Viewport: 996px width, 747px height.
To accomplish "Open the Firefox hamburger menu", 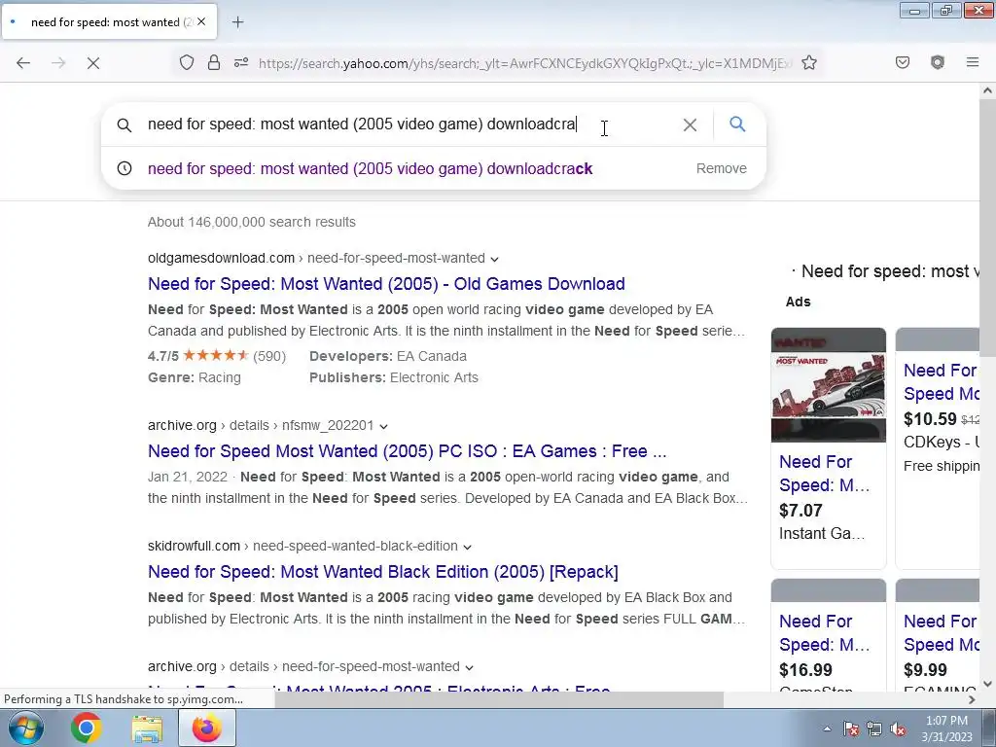I will pyautogui.click(x=972, y=62).
